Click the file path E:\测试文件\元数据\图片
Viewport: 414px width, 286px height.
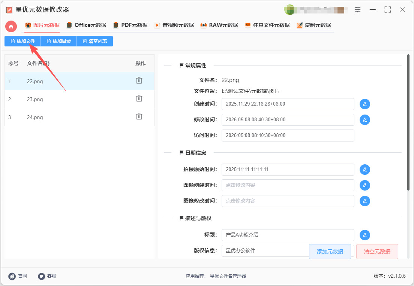click(250, 91)
